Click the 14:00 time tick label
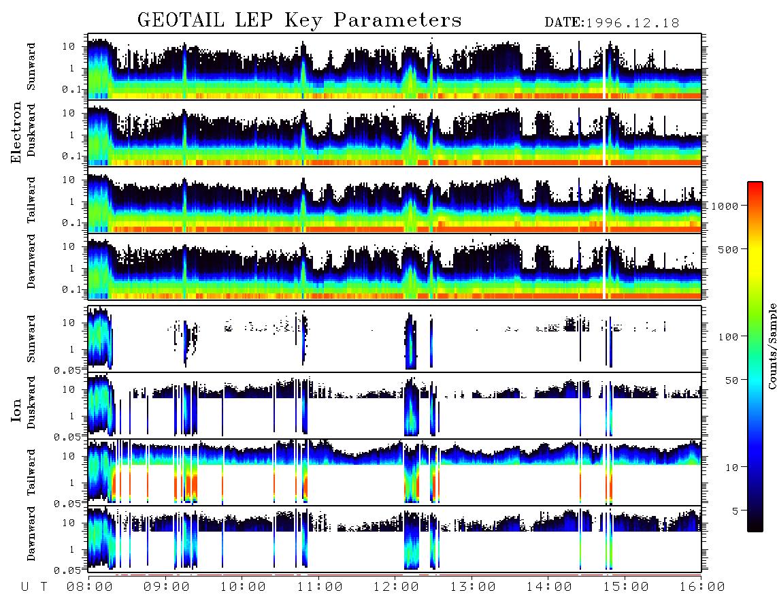This screenshot has width=777, height=599. (x=549, y=587)
